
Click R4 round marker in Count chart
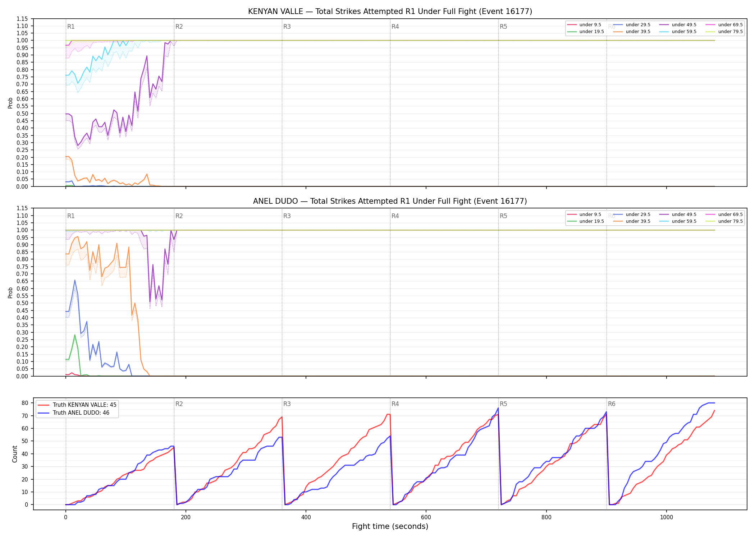[x=395, y=404]
